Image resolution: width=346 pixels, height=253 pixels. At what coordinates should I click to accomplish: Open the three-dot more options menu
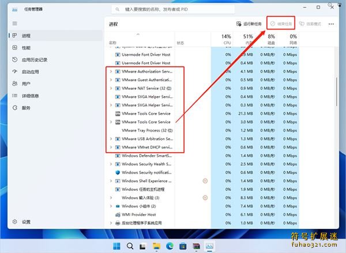coord(331,24)
